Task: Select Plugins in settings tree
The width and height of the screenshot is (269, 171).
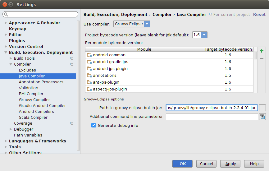Action: 17,41
